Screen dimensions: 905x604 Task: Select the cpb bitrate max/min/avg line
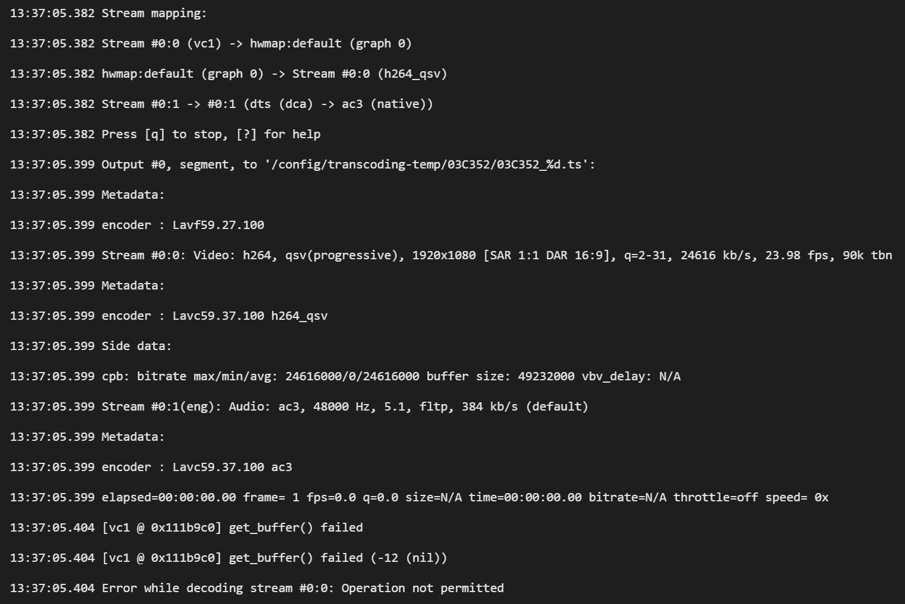pos(345,376)
